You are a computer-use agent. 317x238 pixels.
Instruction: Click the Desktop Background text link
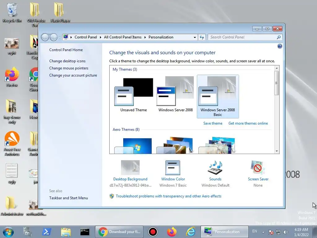pos(130,179)
